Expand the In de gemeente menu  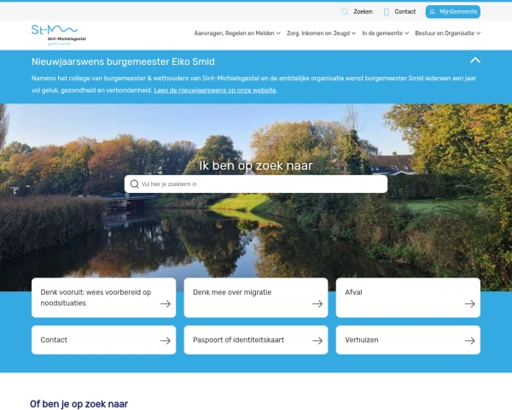(x=386, y=33)
